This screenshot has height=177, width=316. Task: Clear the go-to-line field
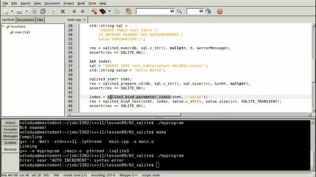(x=201, y=11)
